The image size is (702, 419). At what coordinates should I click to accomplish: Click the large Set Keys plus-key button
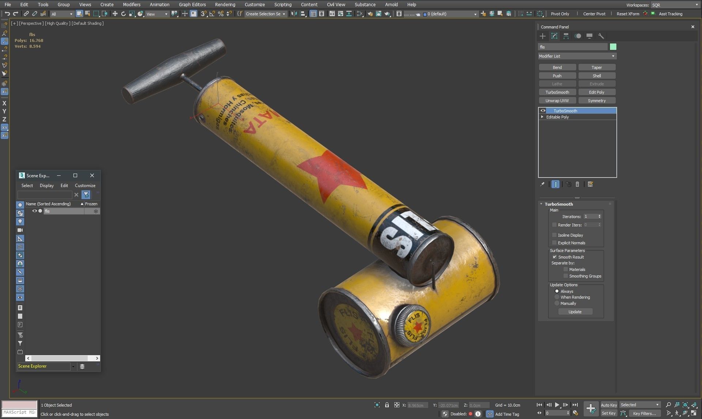(x=591, y=409)
